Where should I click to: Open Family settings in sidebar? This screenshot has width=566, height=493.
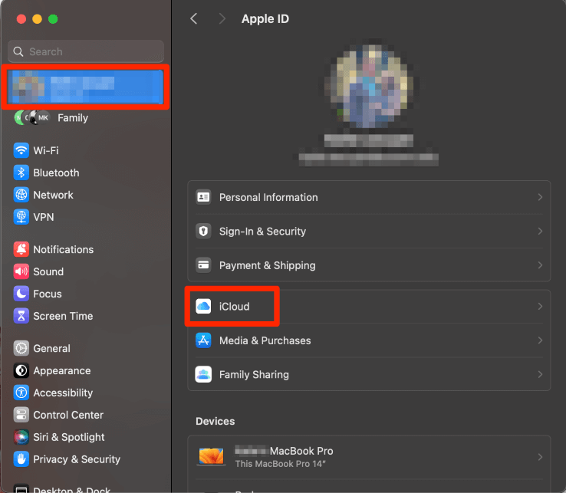73,118
